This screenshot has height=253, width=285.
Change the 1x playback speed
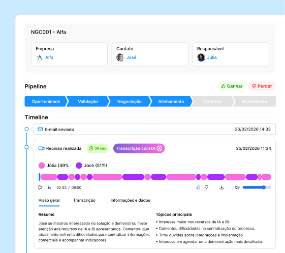click(x=49, y=187)
